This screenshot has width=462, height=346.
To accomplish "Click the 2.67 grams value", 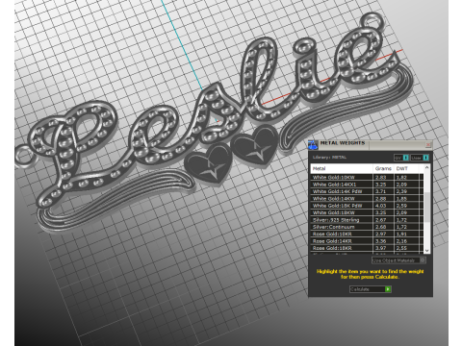I will 380,220.
